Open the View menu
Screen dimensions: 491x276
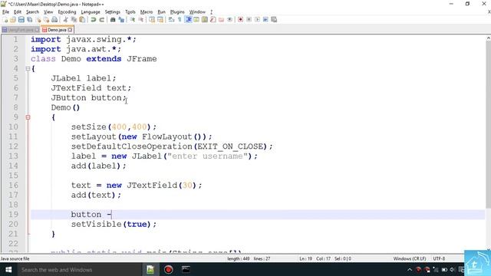click(48, 12)
